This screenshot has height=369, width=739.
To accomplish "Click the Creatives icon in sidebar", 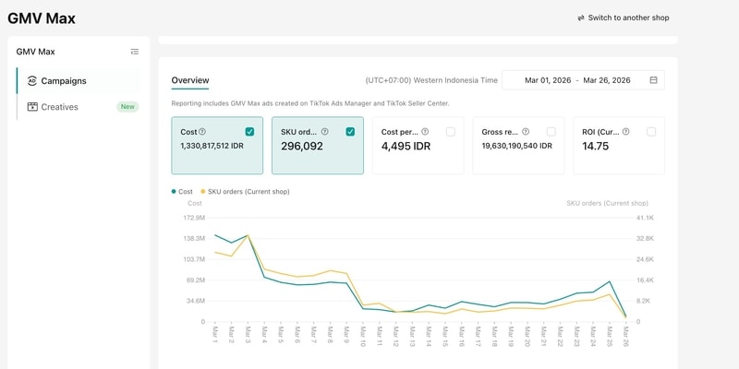I will [32, 107].
